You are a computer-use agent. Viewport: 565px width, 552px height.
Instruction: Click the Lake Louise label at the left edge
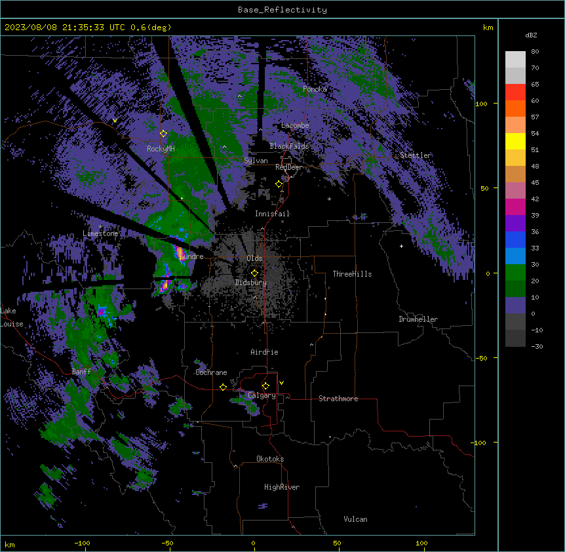click(x=10, y=317)
